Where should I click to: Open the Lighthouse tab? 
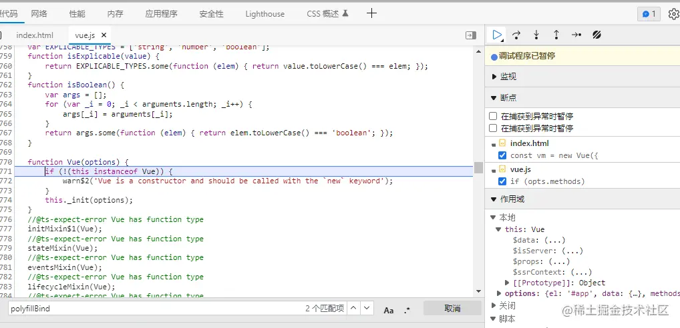265,14
